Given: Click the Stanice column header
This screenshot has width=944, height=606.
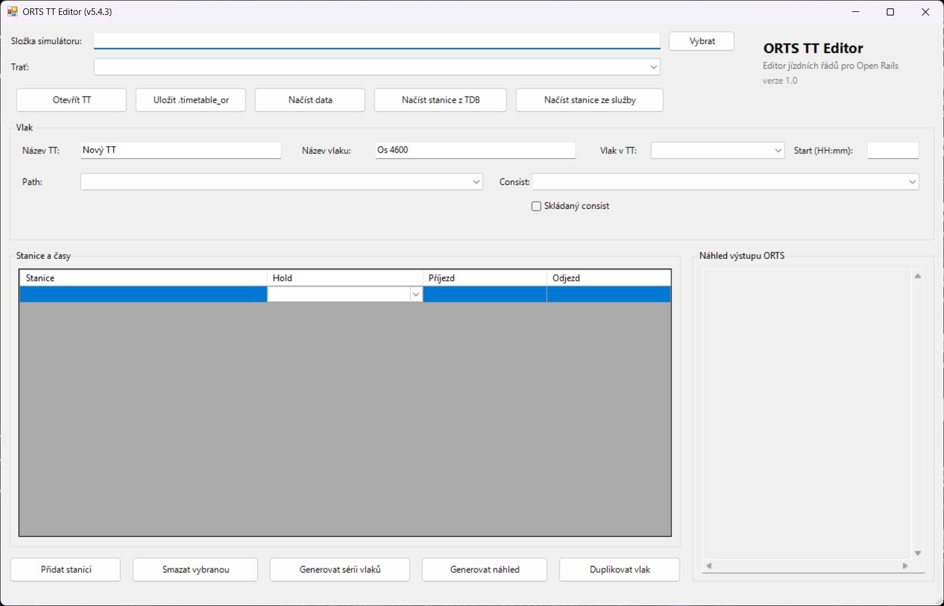Looking at the screenshot, I should (143, 278).
